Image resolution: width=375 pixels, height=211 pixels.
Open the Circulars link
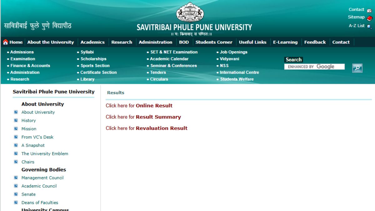[159, 79]
